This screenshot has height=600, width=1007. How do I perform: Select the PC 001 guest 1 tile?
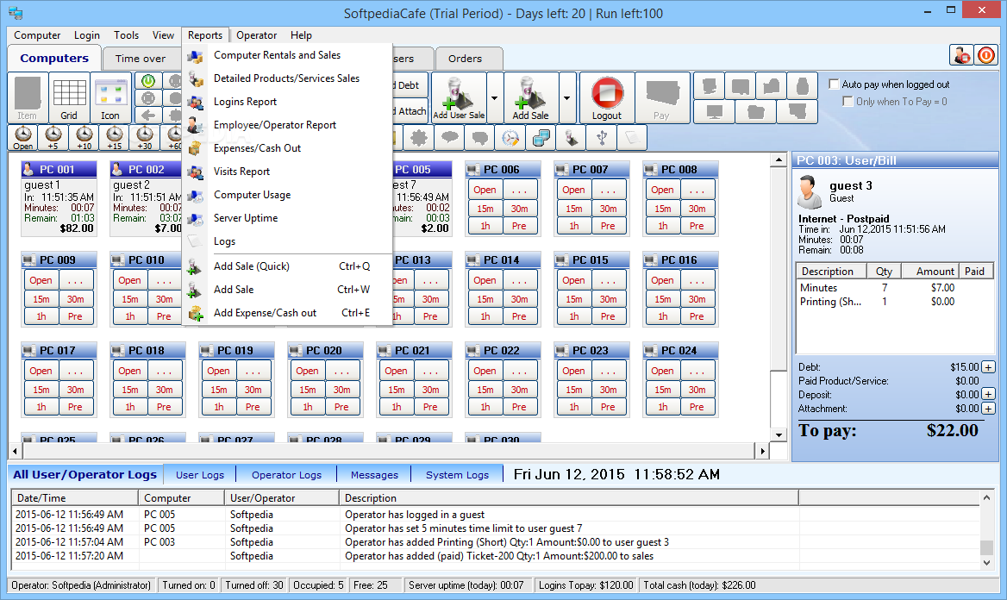(59, 199)
